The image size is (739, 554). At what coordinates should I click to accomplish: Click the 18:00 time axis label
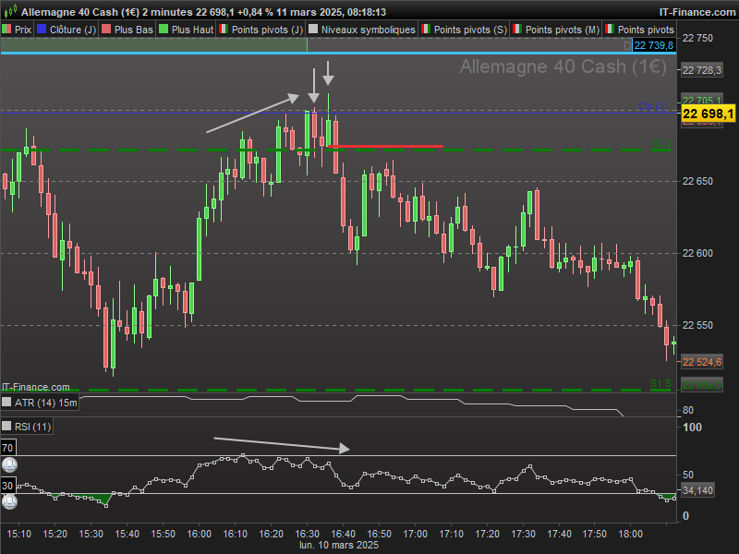(631, 534)
